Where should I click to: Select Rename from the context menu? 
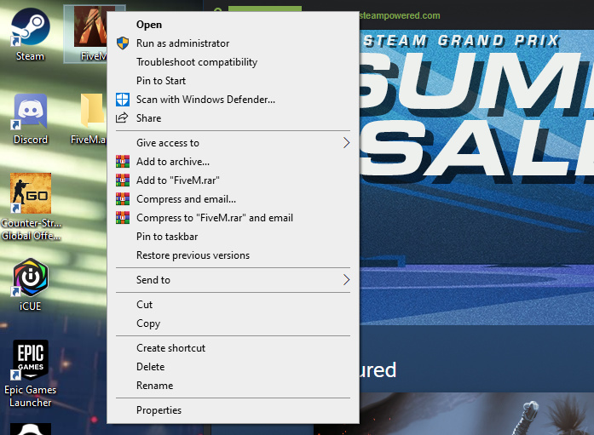pyautogui.click(x=233, y=386)
